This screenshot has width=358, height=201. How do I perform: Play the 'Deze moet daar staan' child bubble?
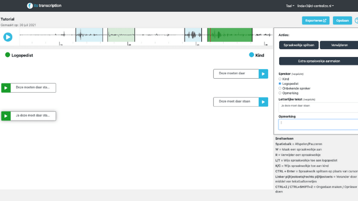(x=263, y=102)
